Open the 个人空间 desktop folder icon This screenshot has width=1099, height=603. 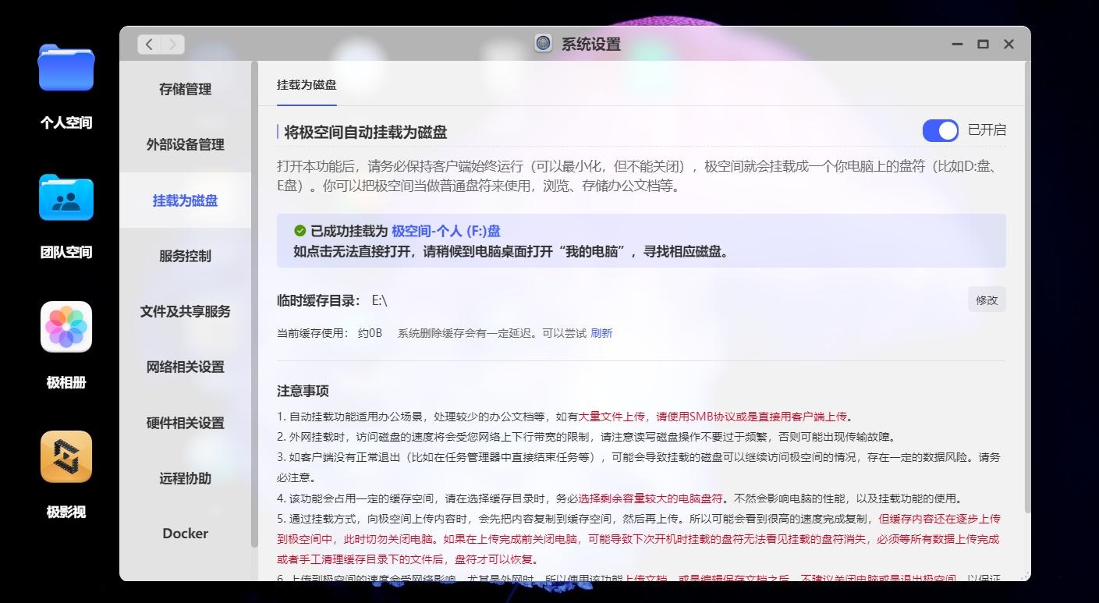[x=66, y=69]
